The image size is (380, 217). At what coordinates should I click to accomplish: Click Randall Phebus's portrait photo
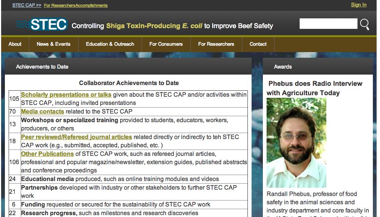pos(296,143)
